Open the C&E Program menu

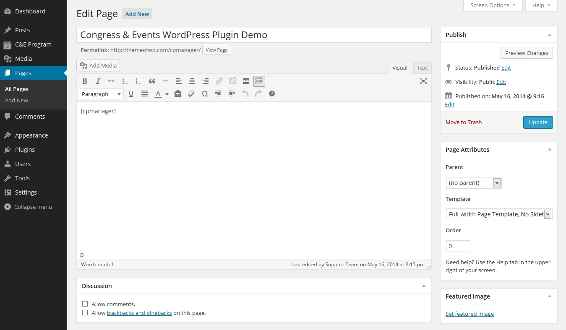(x=34, y=44)
